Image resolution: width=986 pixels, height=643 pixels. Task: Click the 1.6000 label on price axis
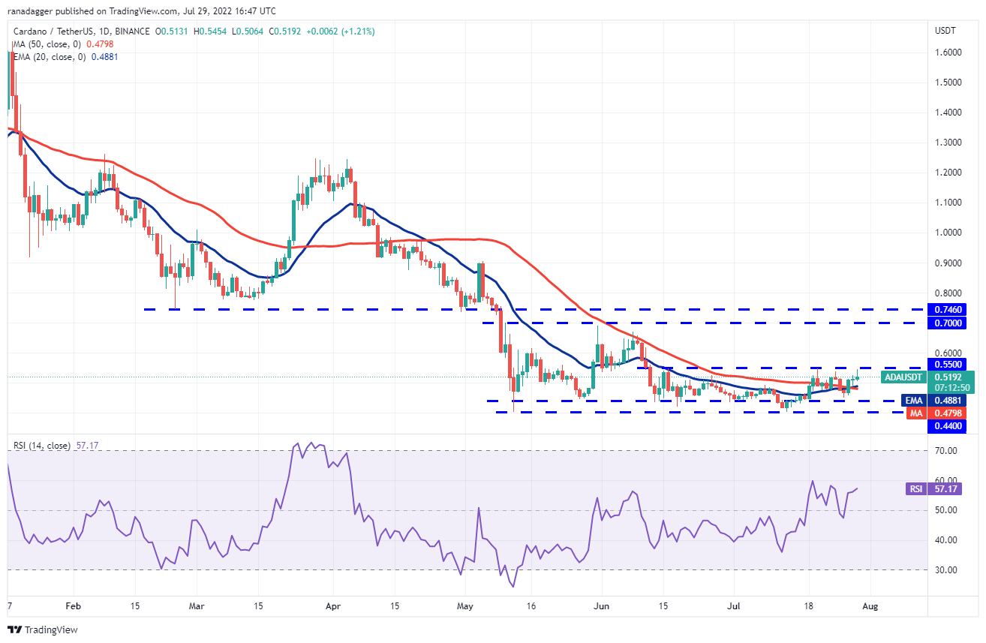(x=948, y=53)
